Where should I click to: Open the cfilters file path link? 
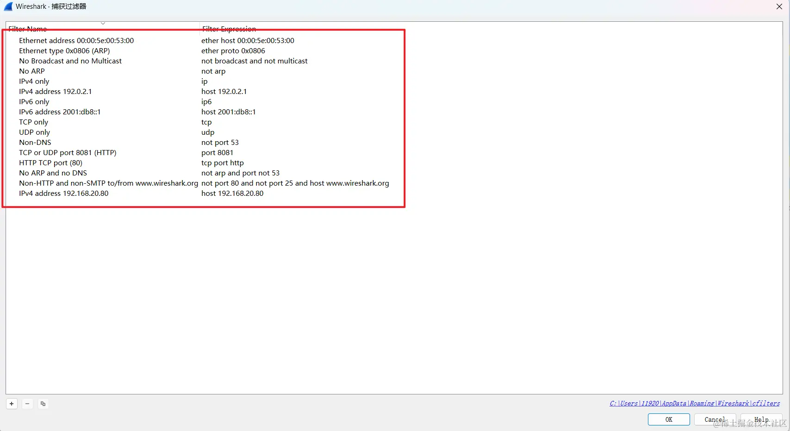[x=695, y=403]
